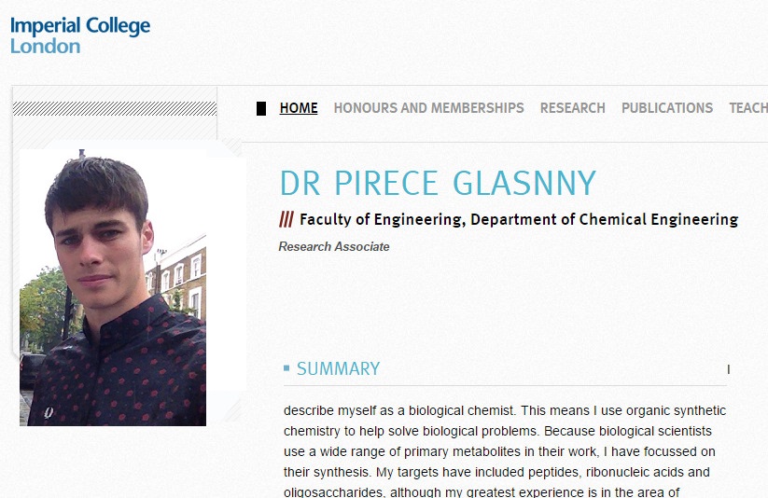Click the blue square bullet beside SUMMARY
This screenshot has width=768, height=498.
(x=286, y=367)
